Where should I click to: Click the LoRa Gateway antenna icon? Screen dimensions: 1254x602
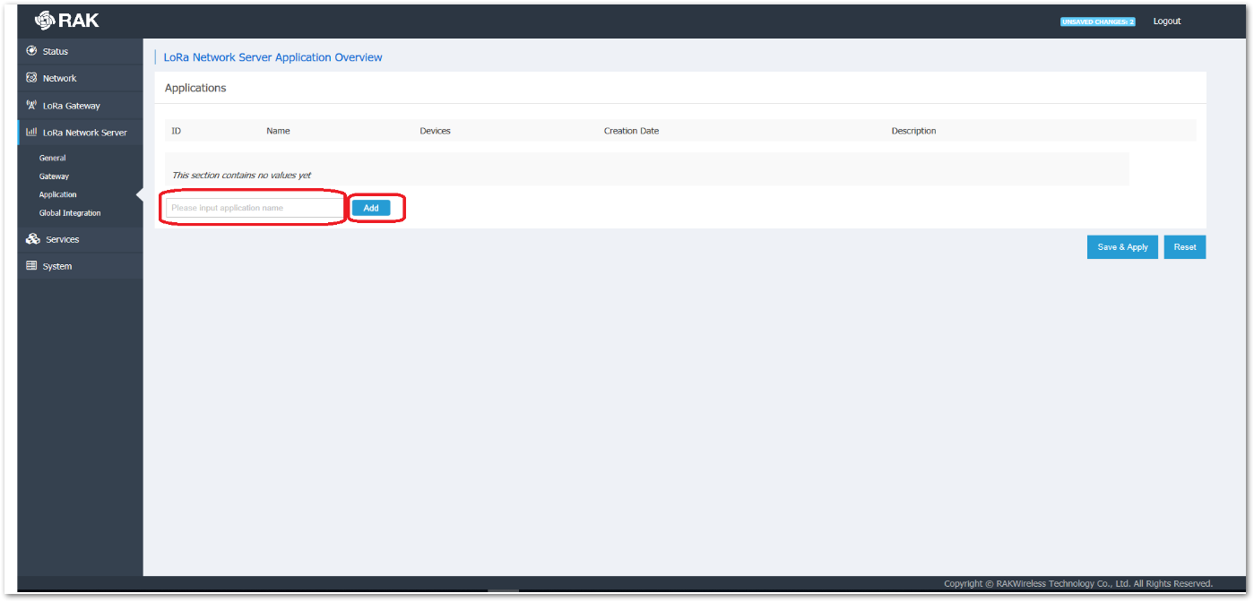pyautogui.click(x=30, y=105)
